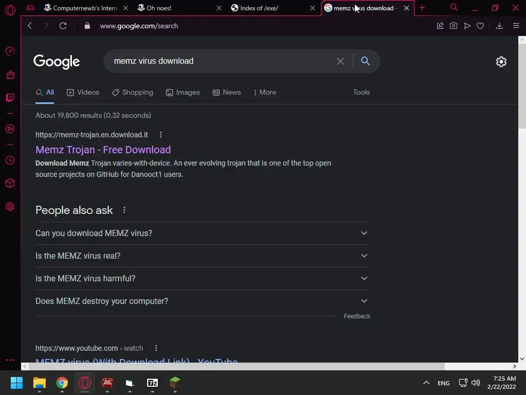526x395 pixels.
Task: Open the Opera menu logo in sidebar
Action: tap(10, 10)
